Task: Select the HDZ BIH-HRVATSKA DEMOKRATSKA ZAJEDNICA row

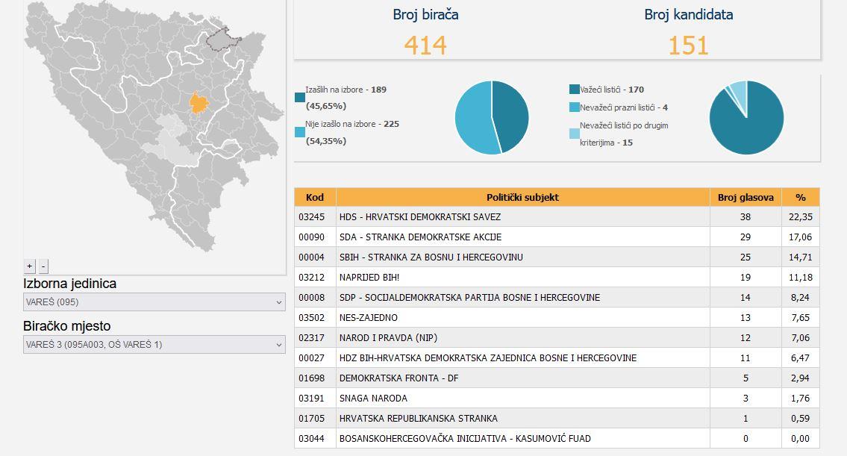Action: pyautogui.click(x=557, y=357)
